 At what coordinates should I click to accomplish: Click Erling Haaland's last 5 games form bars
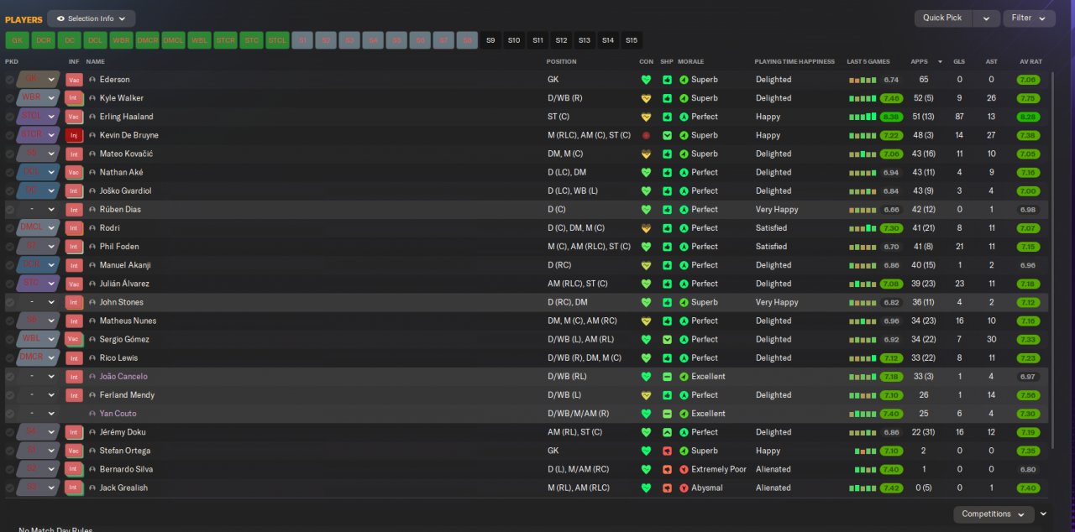(863, 117)
